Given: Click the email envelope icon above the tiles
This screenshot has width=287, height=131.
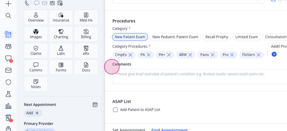Looking at the screenshot, I should coord(45,3).
